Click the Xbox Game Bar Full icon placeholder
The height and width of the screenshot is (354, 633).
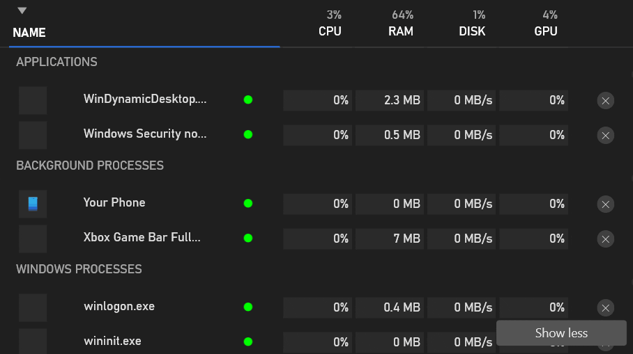33,239
